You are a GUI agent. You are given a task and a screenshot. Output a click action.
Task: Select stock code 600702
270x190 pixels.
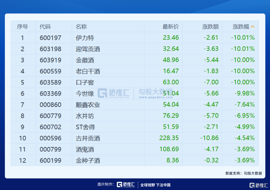(50, 127)
